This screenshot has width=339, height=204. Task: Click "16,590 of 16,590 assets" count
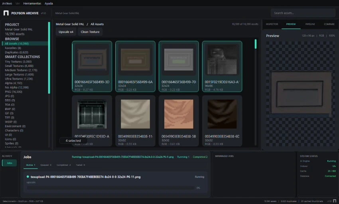pyautogui.click(x=245, y=24)
